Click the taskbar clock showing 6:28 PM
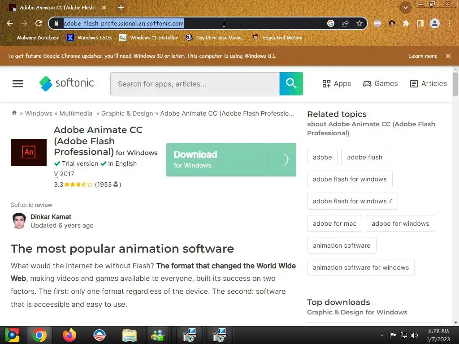The image size is (459, 344). click(438, 335)
